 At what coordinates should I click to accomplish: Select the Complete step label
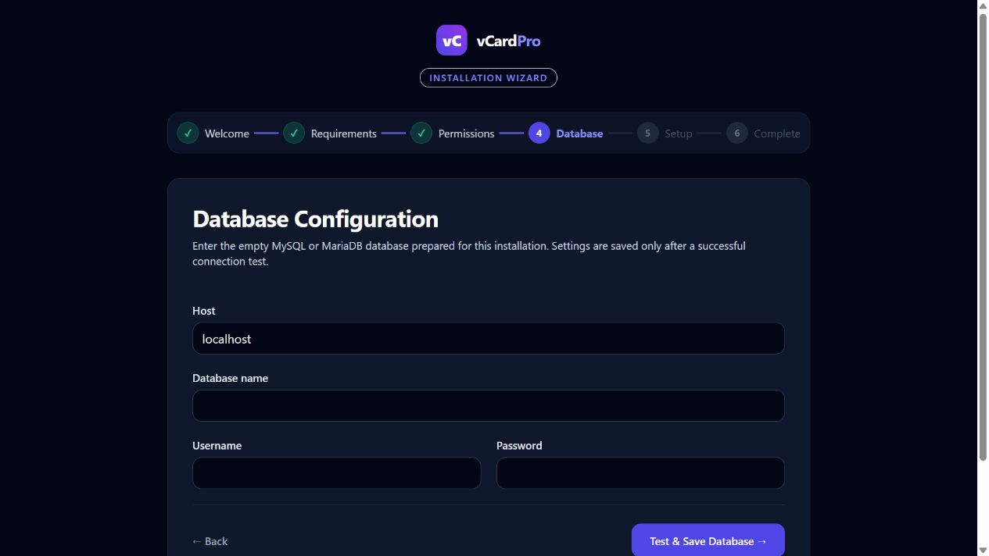(777, 134)
